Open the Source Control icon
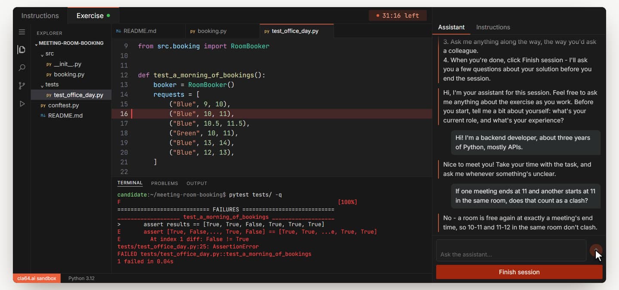This screenshot has height=290, width=619. point(22,85)
